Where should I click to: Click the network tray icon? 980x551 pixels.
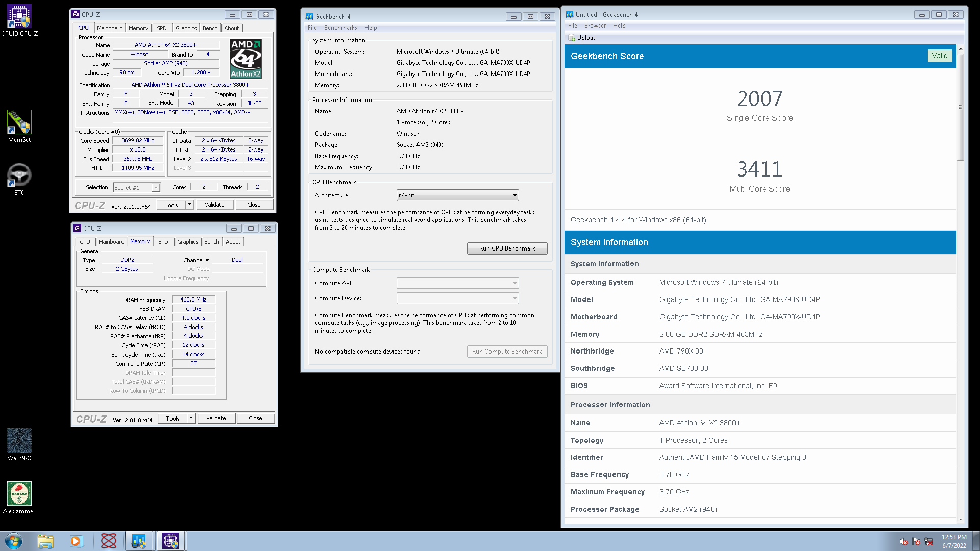[928, 542]
